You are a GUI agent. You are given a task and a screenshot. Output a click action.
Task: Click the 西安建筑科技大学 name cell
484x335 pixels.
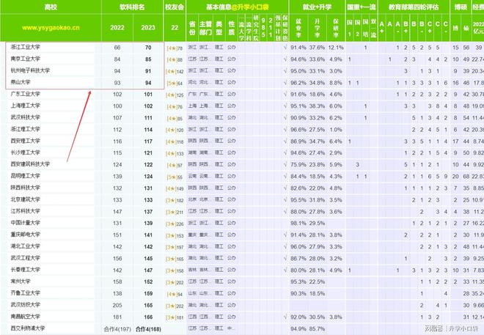(x=30, y=164)
